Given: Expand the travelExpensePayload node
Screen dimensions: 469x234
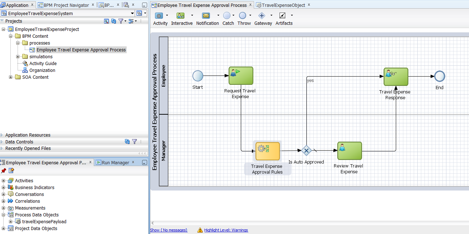Looking at the screenshot, I should (x=11, y=221).
